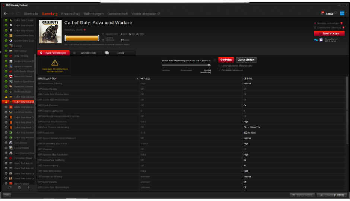Image resolution: width=350 pixels, height=201 pixels.
Task: Open the Sammlung menu item
Action: pos(50,14)
